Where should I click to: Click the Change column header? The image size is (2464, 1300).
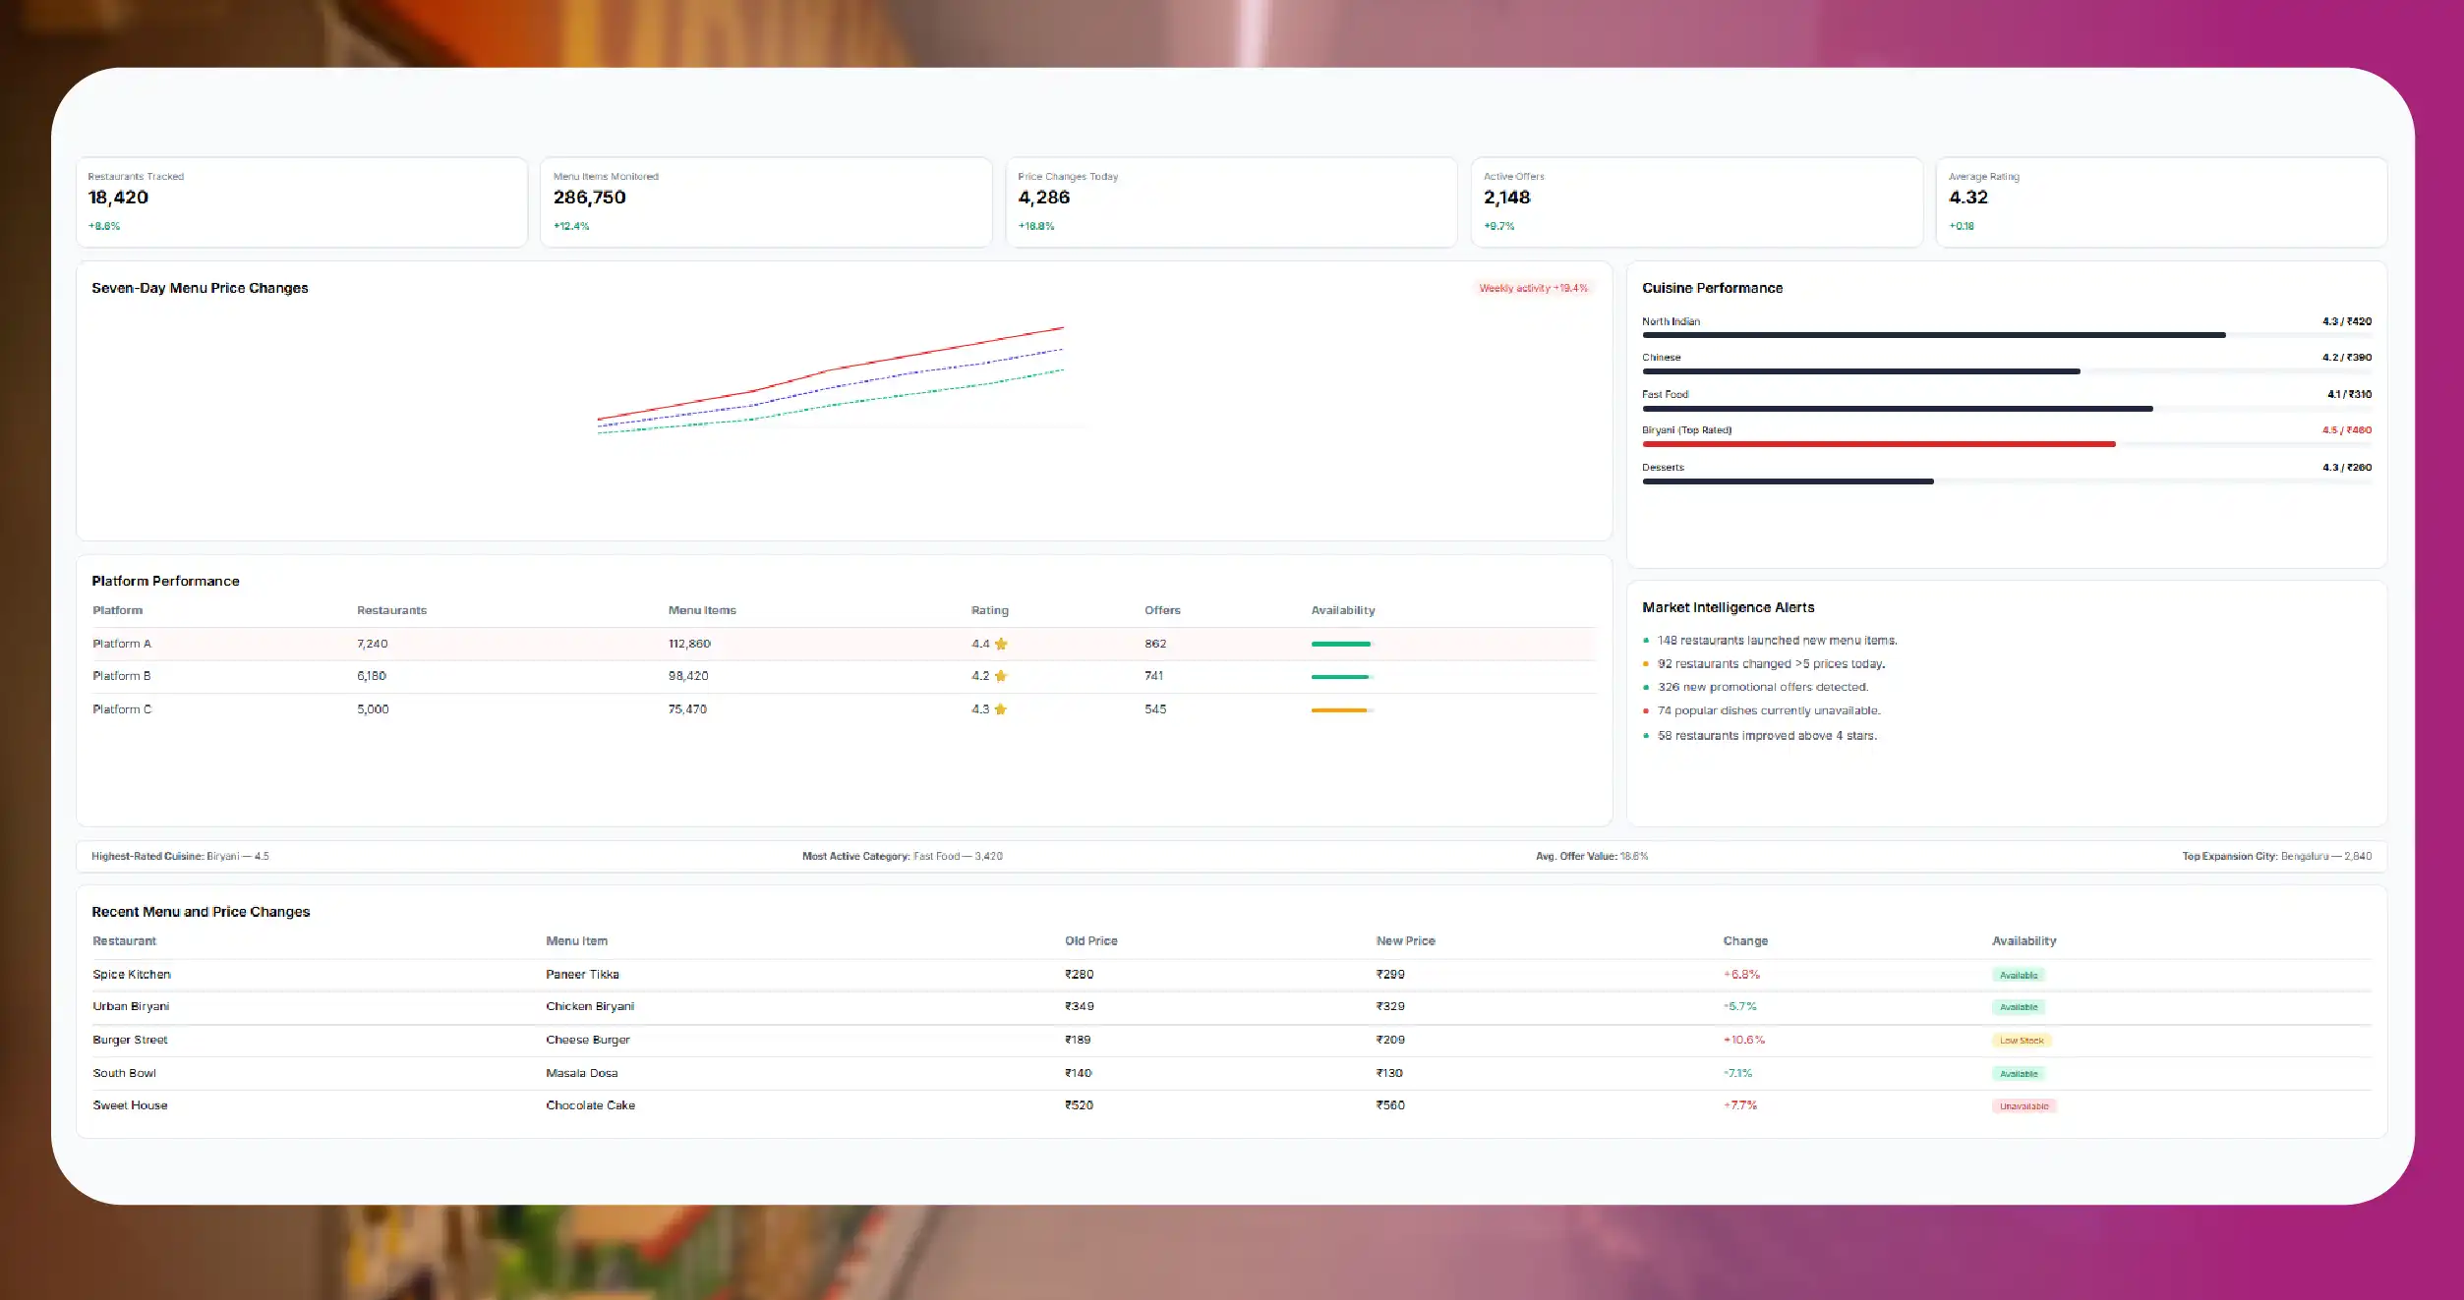[x=1745, y=941]
